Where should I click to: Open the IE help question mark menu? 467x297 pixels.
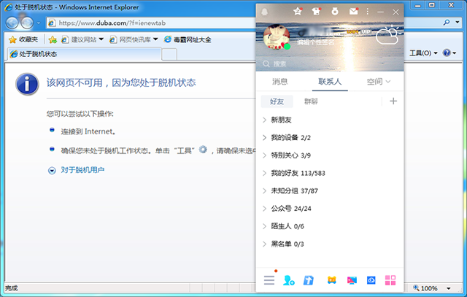pos(449,53)
